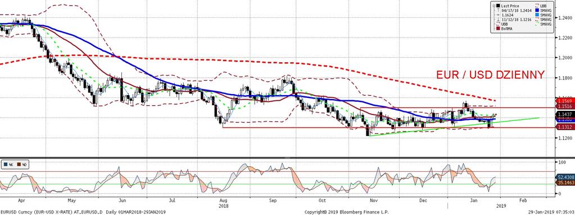Viewport: 575px width, 215px height.
Task: Click the LBB legend label
Action: click(544, 6)
